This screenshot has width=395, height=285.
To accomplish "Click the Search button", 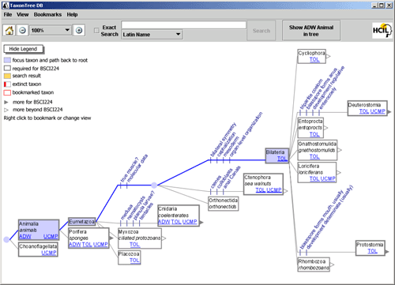I will click(261, 31).
